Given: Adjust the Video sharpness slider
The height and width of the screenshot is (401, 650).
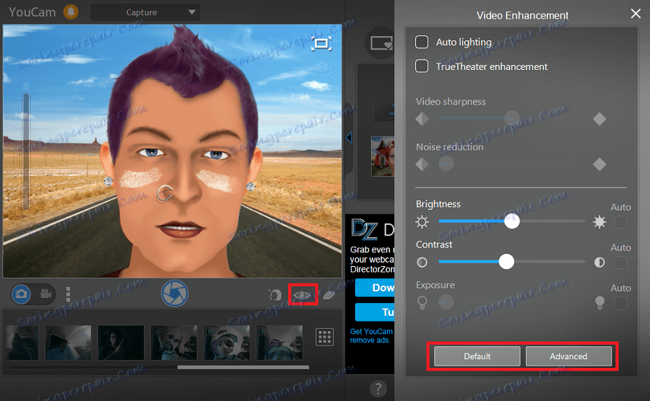Looking at the screenshot, I should coord(512,118).
